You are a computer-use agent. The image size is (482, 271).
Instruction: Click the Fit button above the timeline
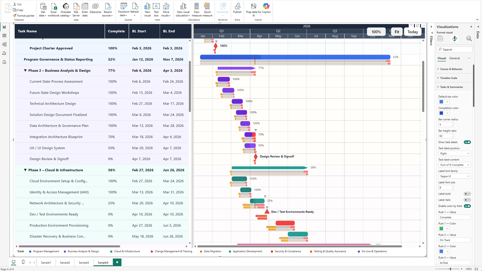click(397, 31)
